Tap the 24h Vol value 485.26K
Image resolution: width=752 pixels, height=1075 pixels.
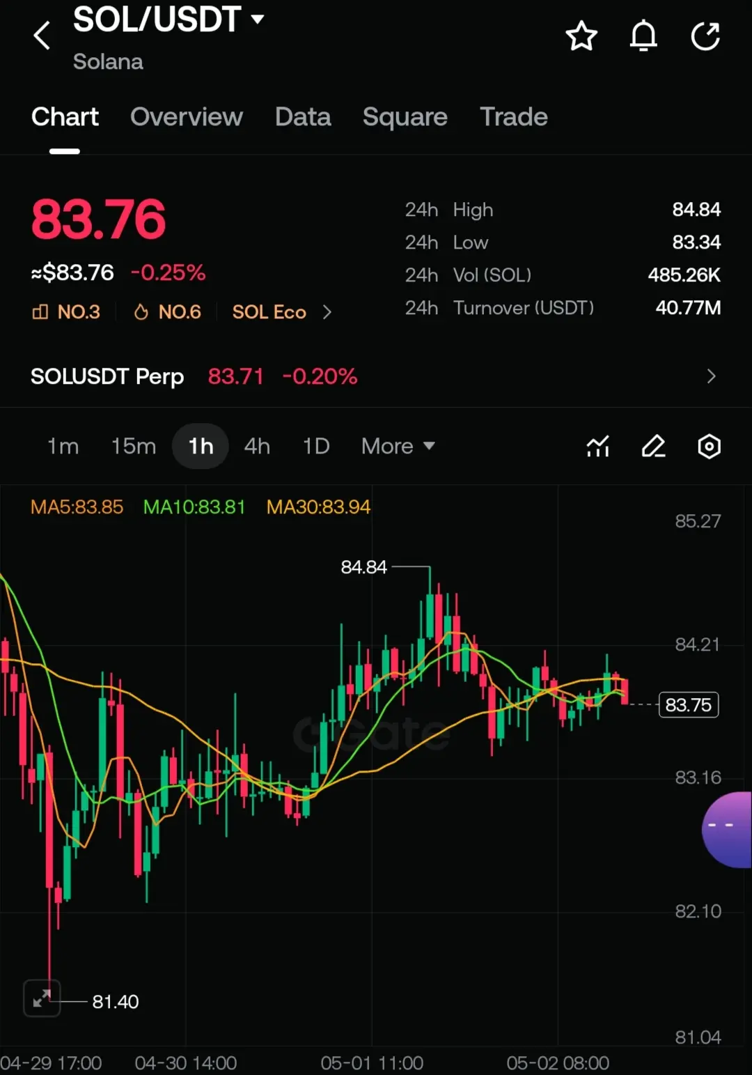pos(684,274)
